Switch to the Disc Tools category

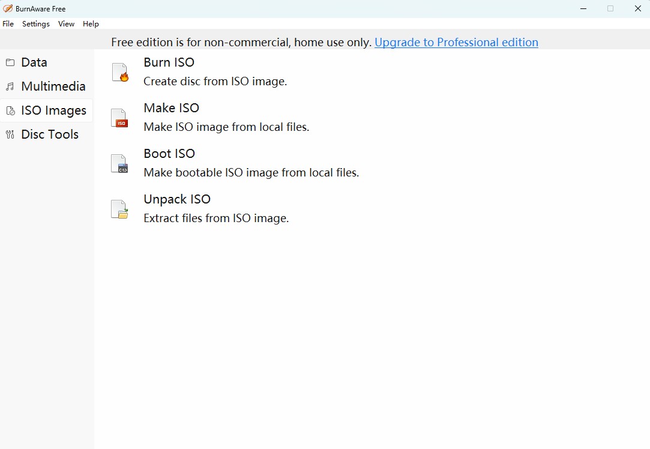(x=50, y=134)
